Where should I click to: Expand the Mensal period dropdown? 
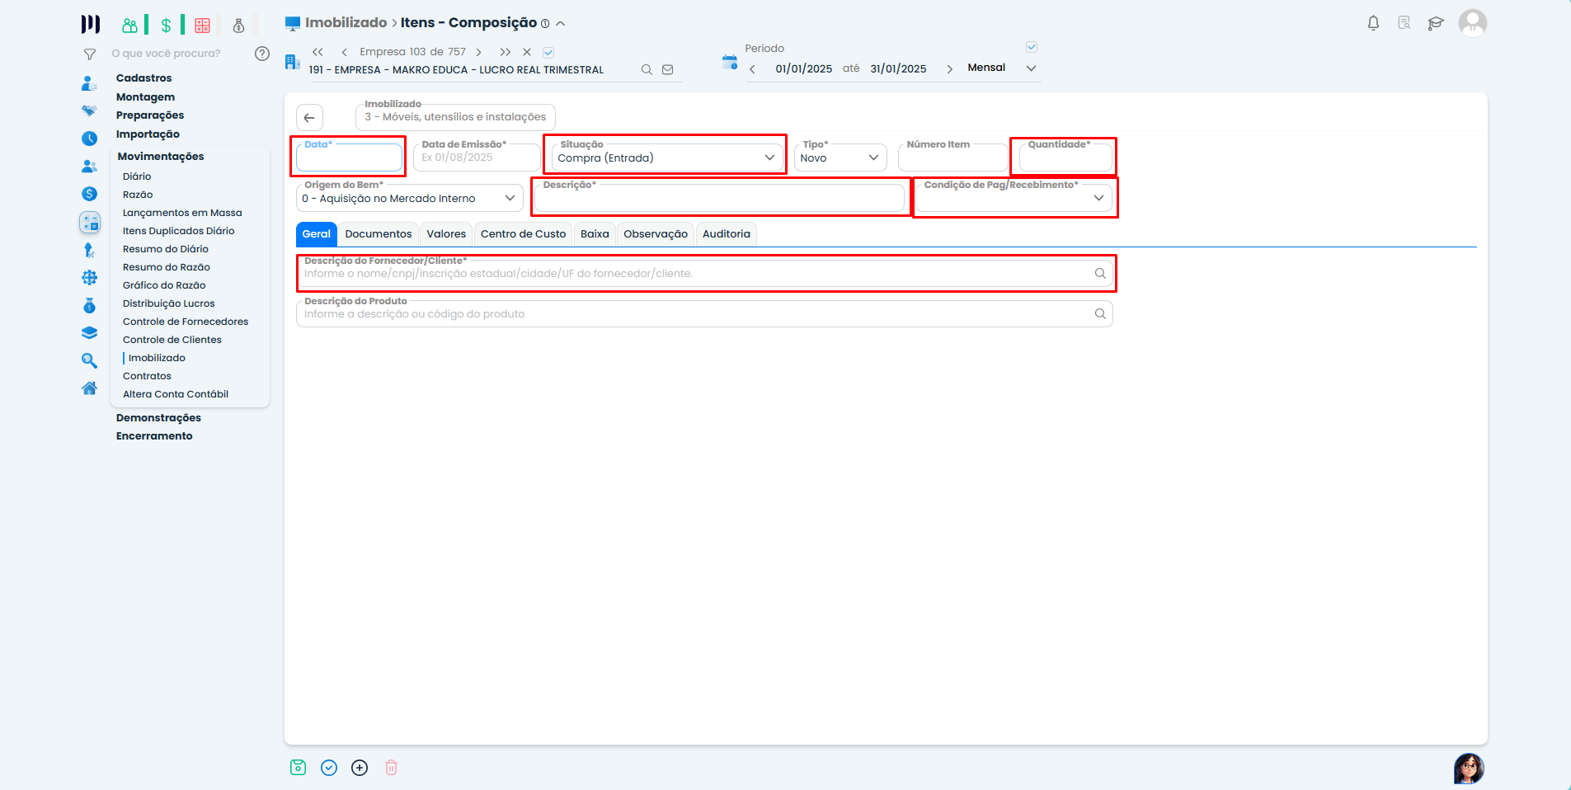1031,68
